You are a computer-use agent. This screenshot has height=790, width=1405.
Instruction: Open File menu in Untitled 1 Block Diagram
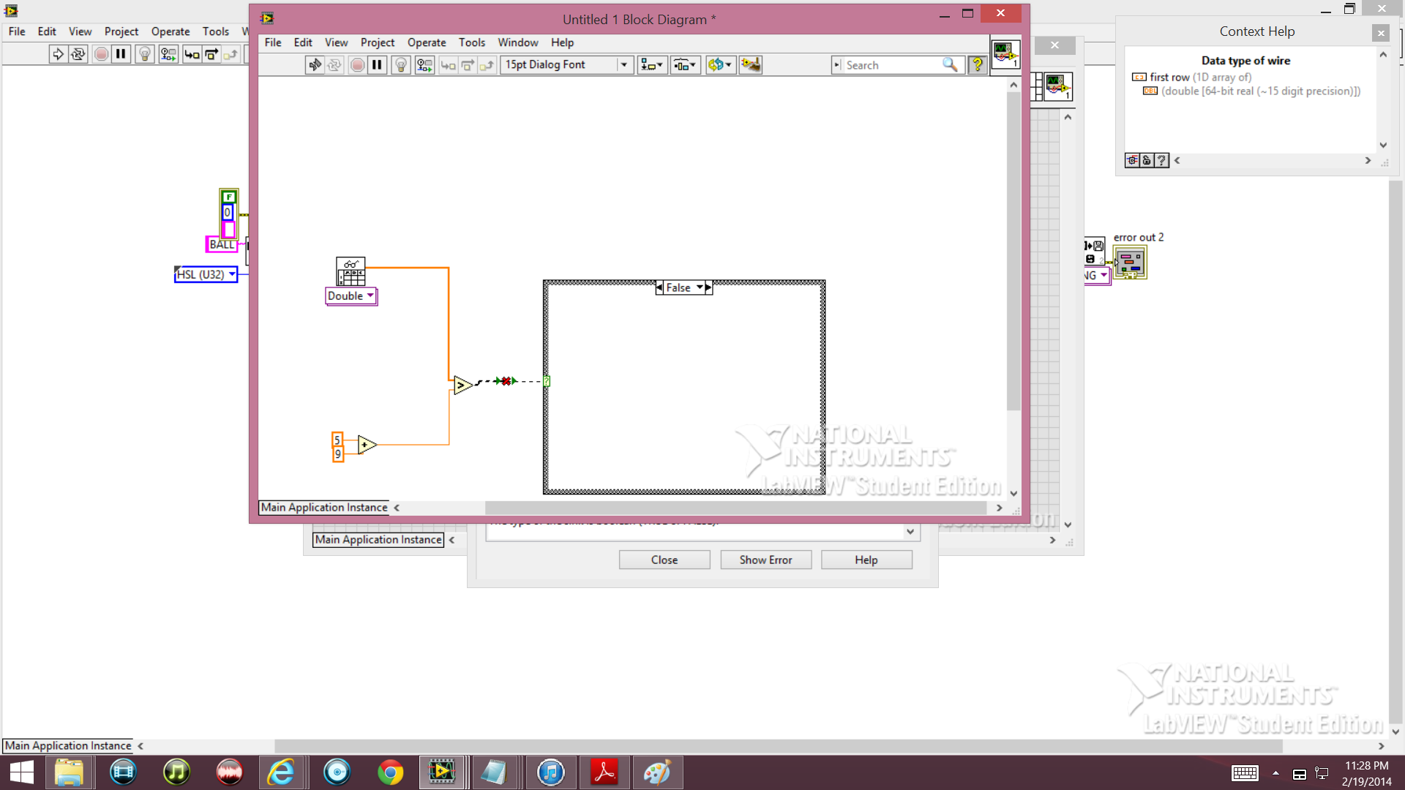point(273,42)
